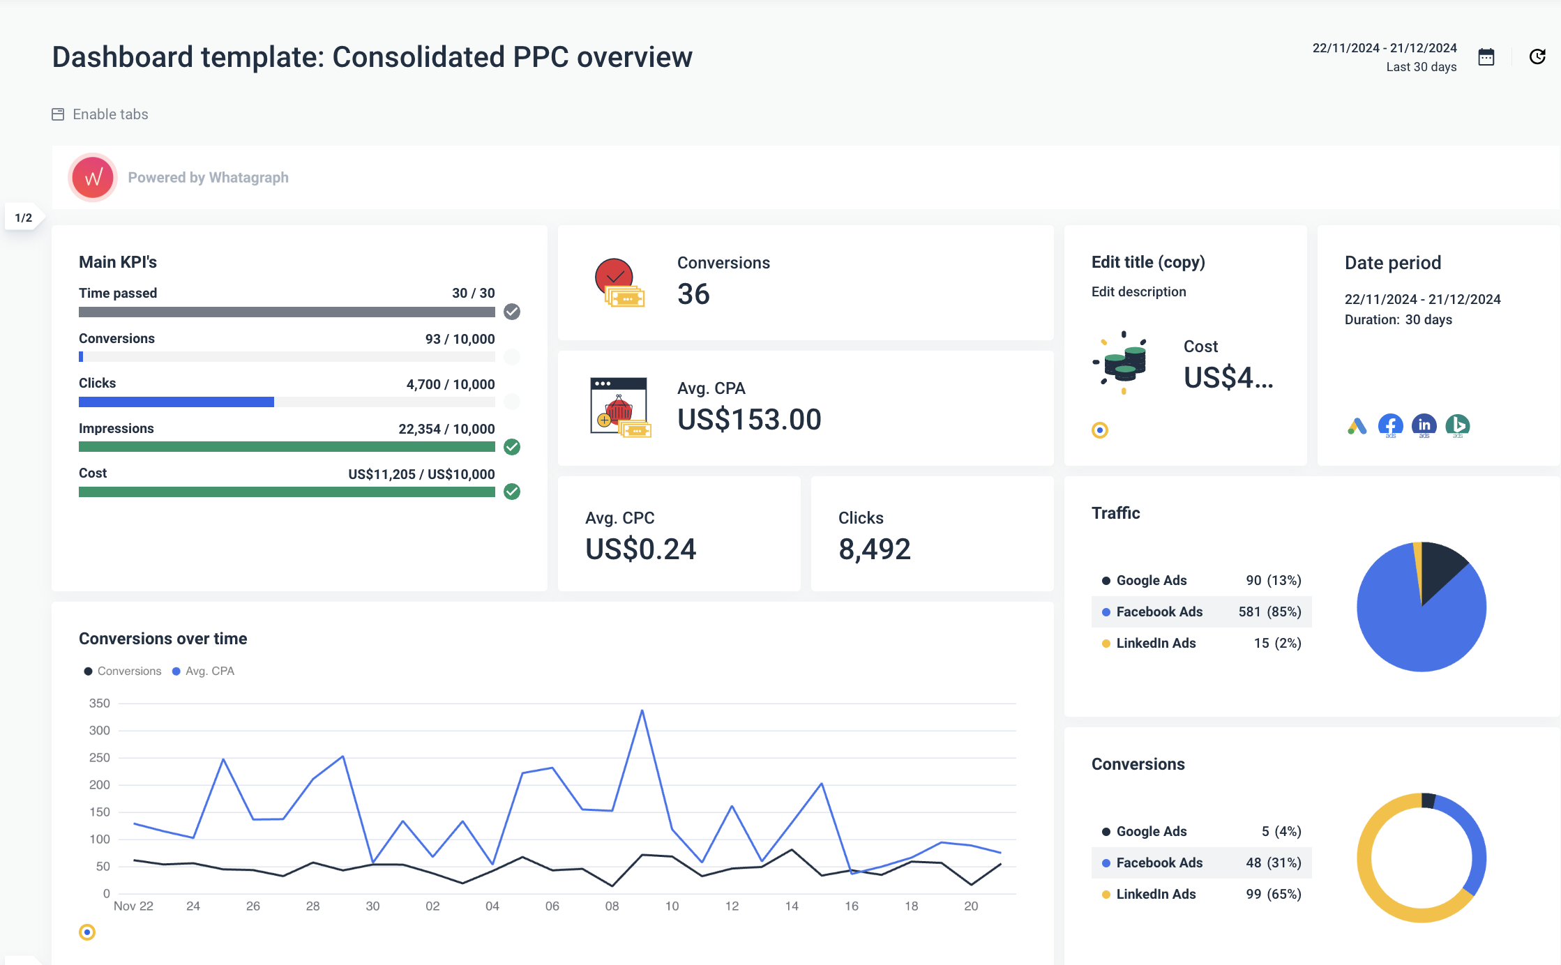Click the Cost goal green checkmark
Image resolution: width=1561 pixels, height=965 pixels.
point(512,492)
